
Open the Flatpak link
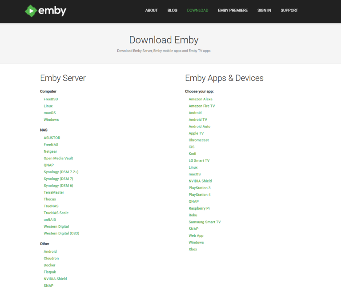50,272
